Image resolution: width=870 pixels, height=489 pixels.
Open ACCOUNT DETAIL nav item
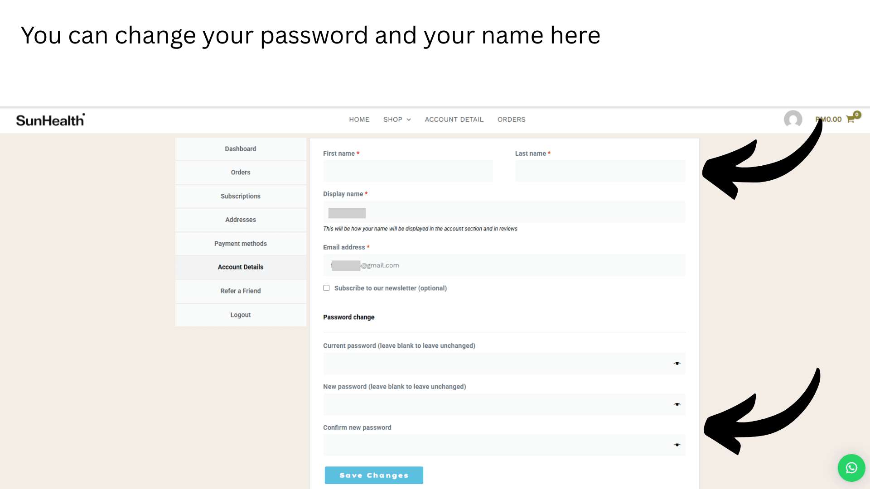[454, 120]
